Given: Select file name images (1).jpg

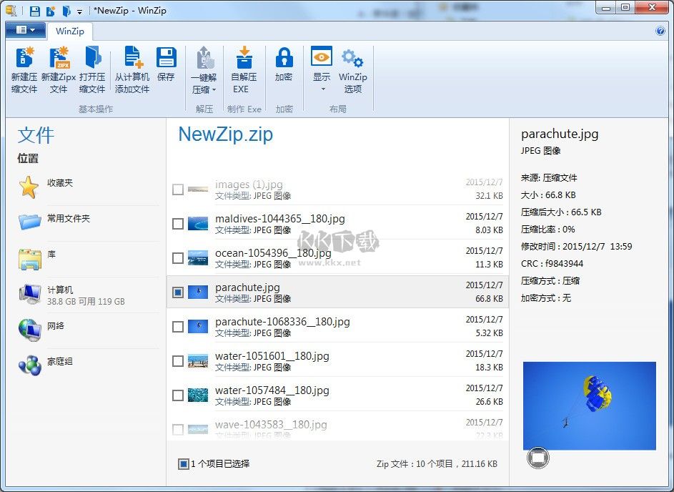Looking at the screenshot, I should click(x=249, y=184).
